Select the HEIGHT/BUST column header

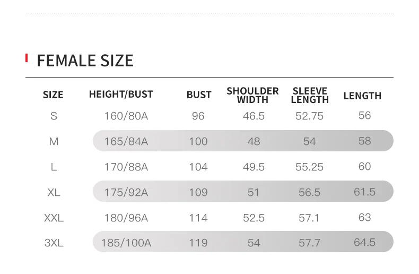click(121, 94)
